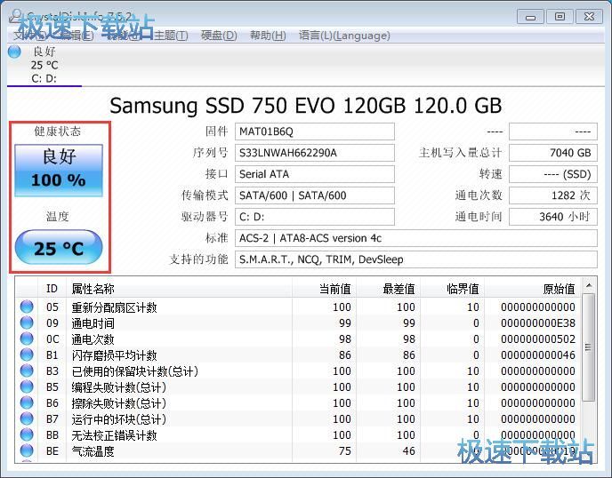
Task: Click the 25 °C temperature button
Action: [59, 248]
